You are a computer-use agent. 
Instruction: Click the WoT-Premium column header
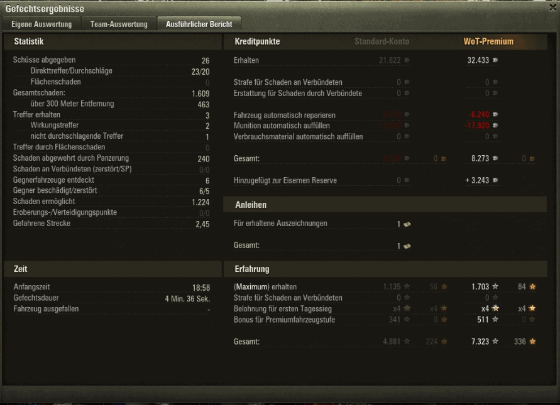pos(488,41)
